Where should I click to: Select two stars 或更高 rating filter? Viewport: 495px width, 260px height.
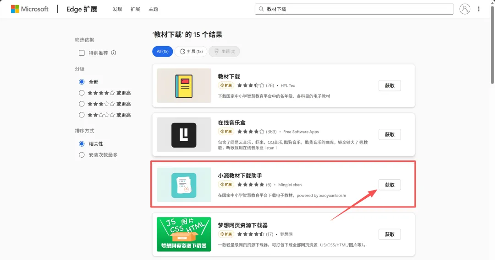tap(82, 115)
